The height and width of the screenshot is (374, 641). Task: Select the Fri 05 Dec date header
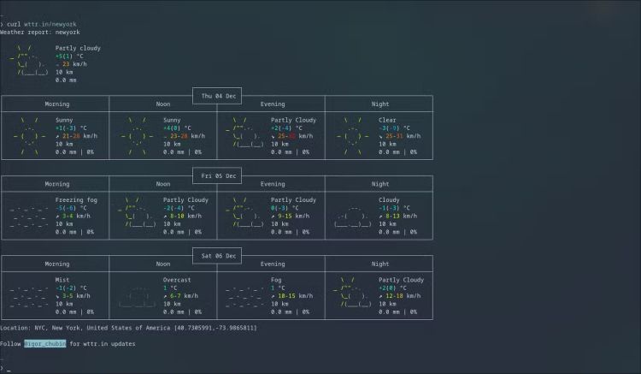tap(218, 175)
